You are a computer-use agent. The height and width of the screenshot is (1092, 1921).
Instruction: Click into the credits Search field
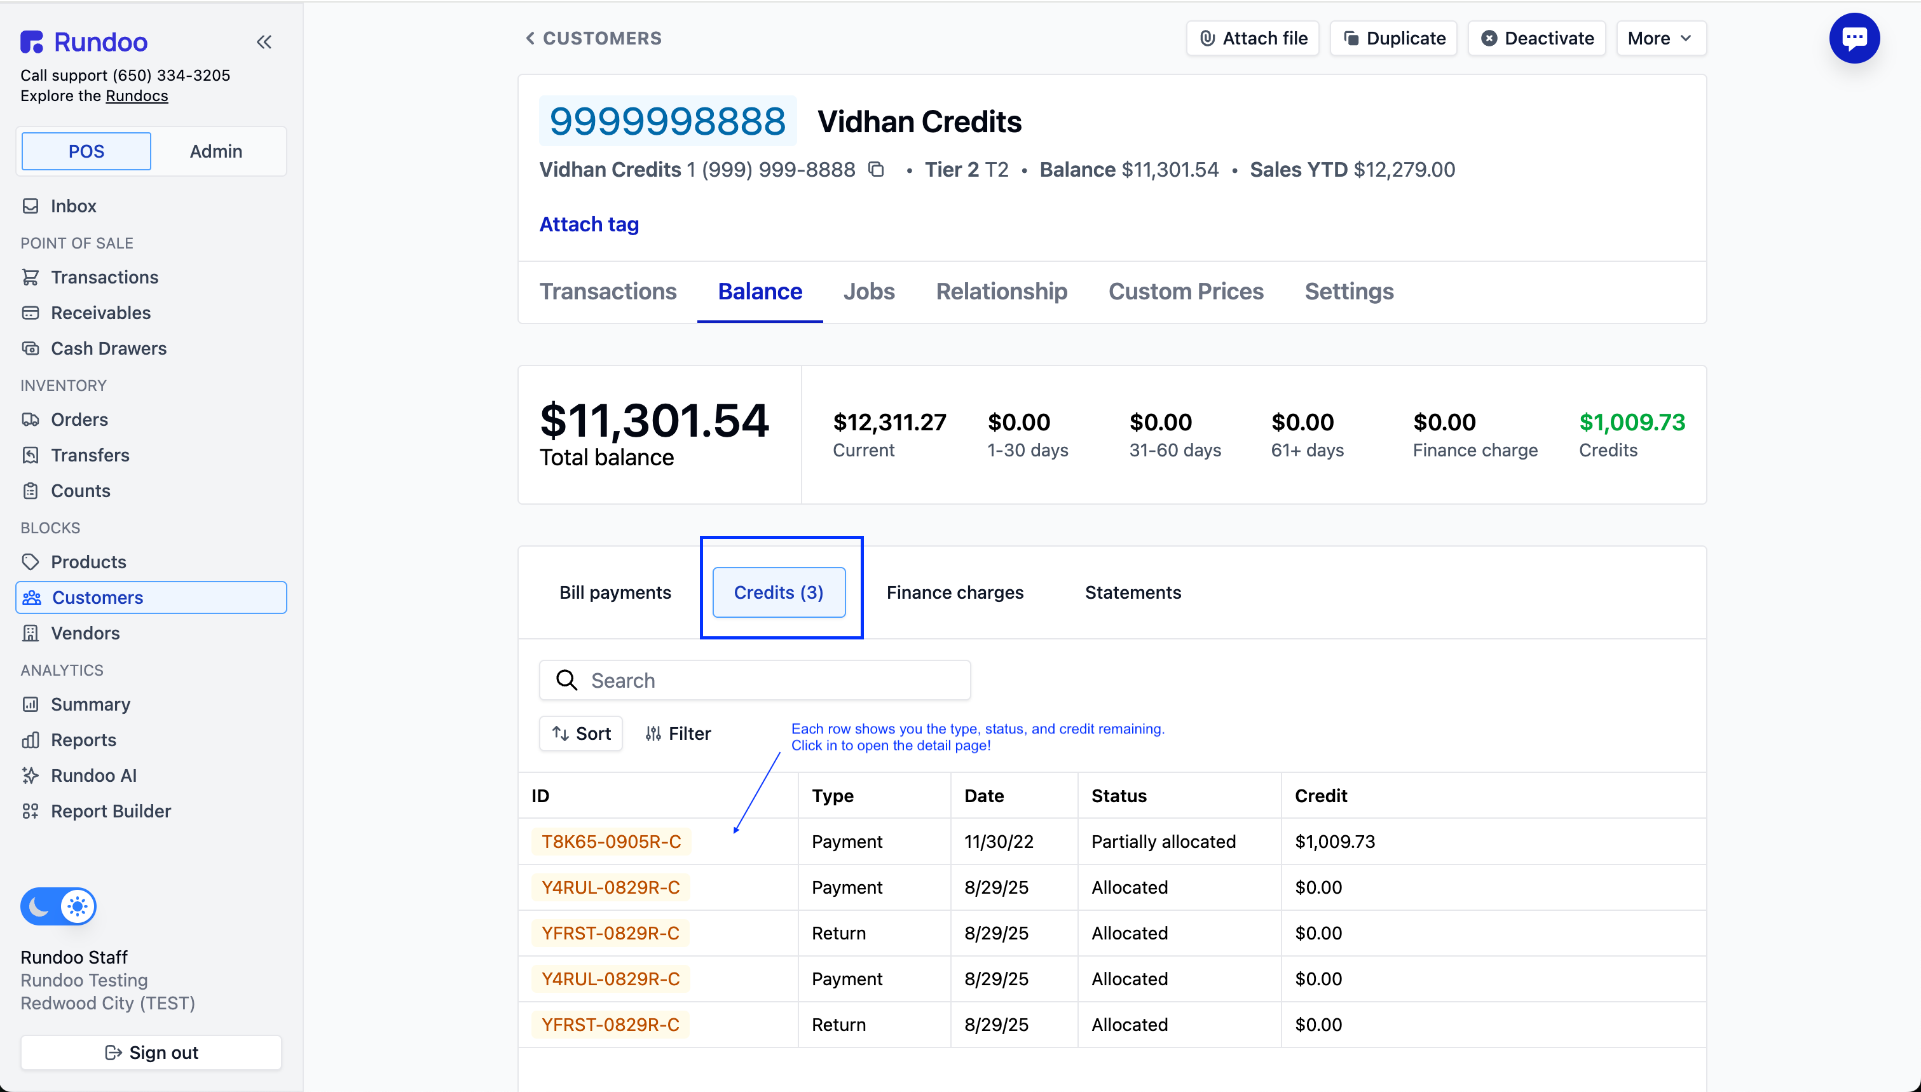pyautogui.click(x=755, y=680)
